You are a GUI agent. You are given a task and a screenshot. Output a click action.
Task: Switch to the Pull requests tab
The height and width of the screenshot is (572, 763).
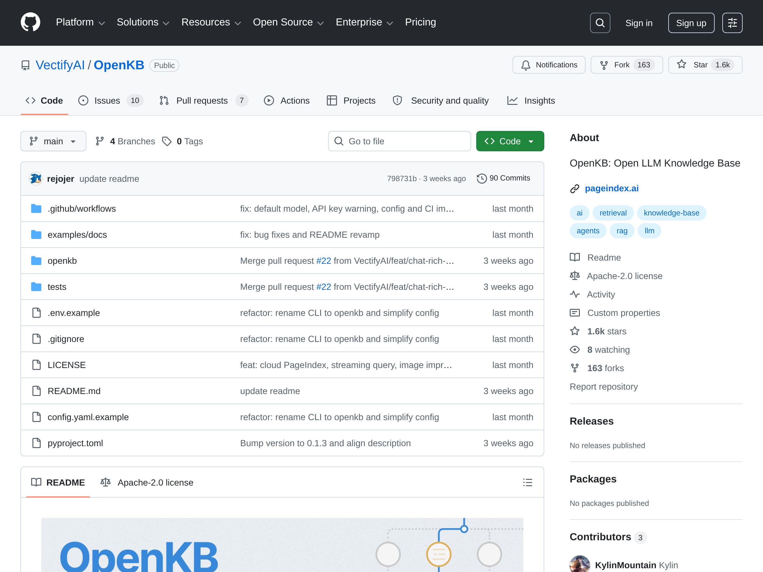pos(203,101)
